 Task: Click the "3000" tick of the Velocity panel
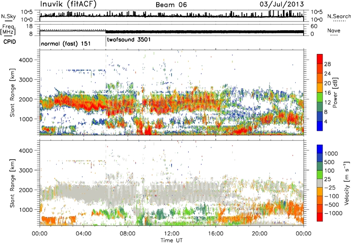tap(25, 170)
